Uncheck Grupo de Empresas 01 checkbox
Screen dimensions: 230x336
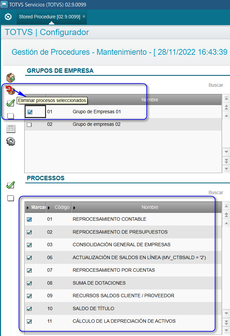click(30, 112)
